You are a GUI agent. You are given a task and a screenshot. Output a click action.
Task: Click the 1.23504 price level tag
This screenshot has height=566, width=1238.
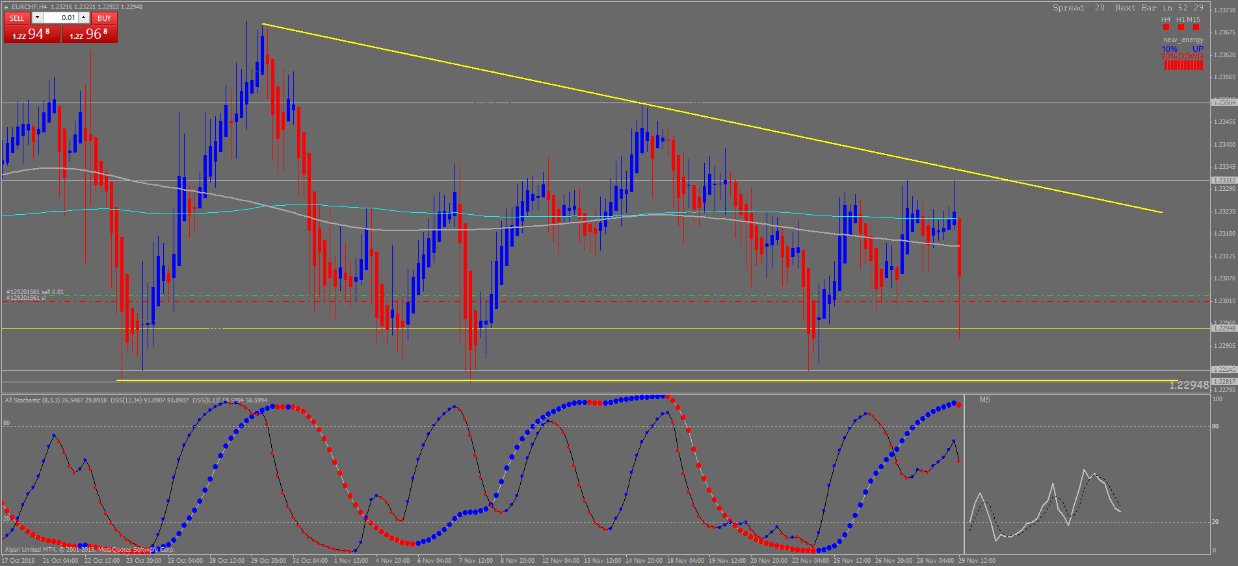(x=1224, y=103)
